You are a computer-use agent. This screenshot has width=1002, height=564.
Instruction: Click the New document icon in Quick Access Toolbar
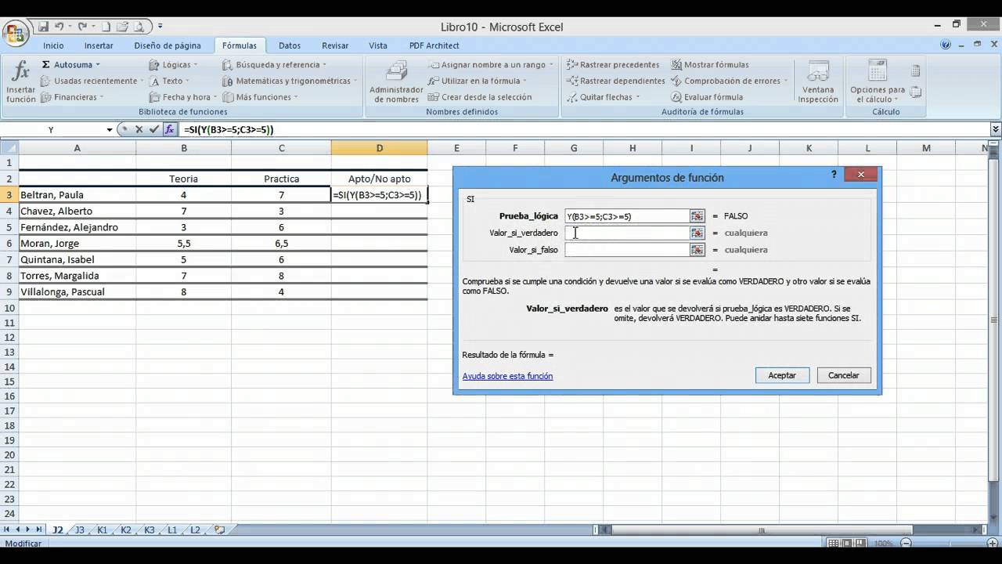click(106, 27)
